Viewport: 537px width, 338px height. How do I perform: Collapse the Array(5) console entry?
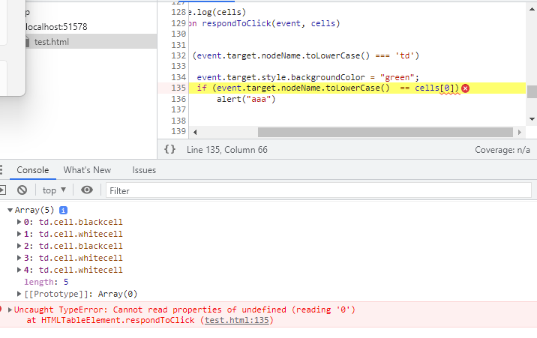pyautogui.click(x=10, y=210)
